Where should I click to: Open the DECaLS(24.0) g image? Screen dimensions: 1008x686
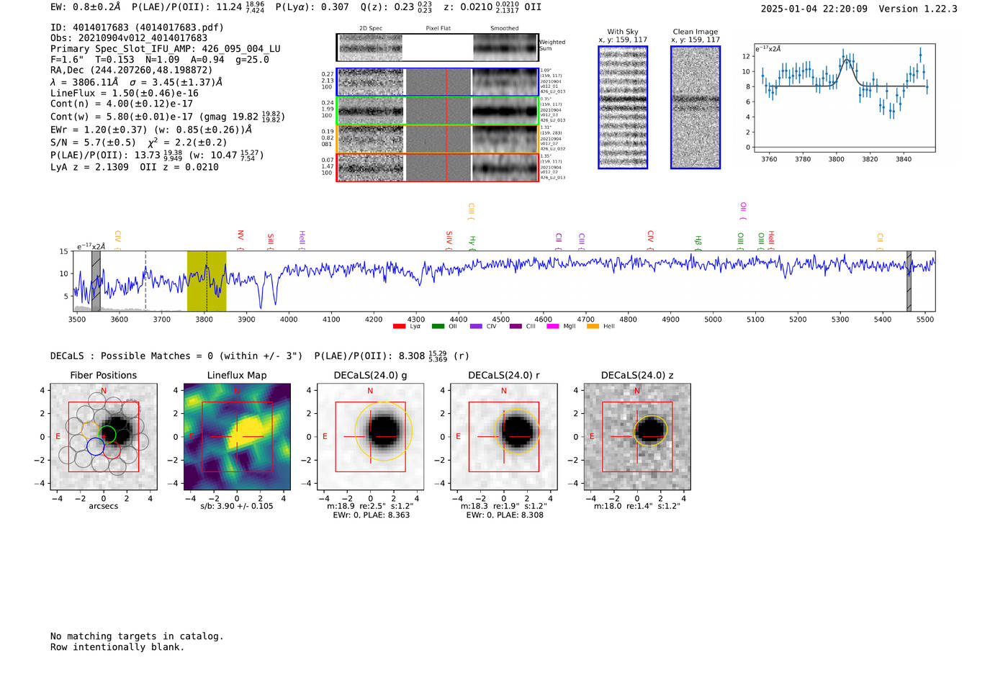click(x=370, y=436)
